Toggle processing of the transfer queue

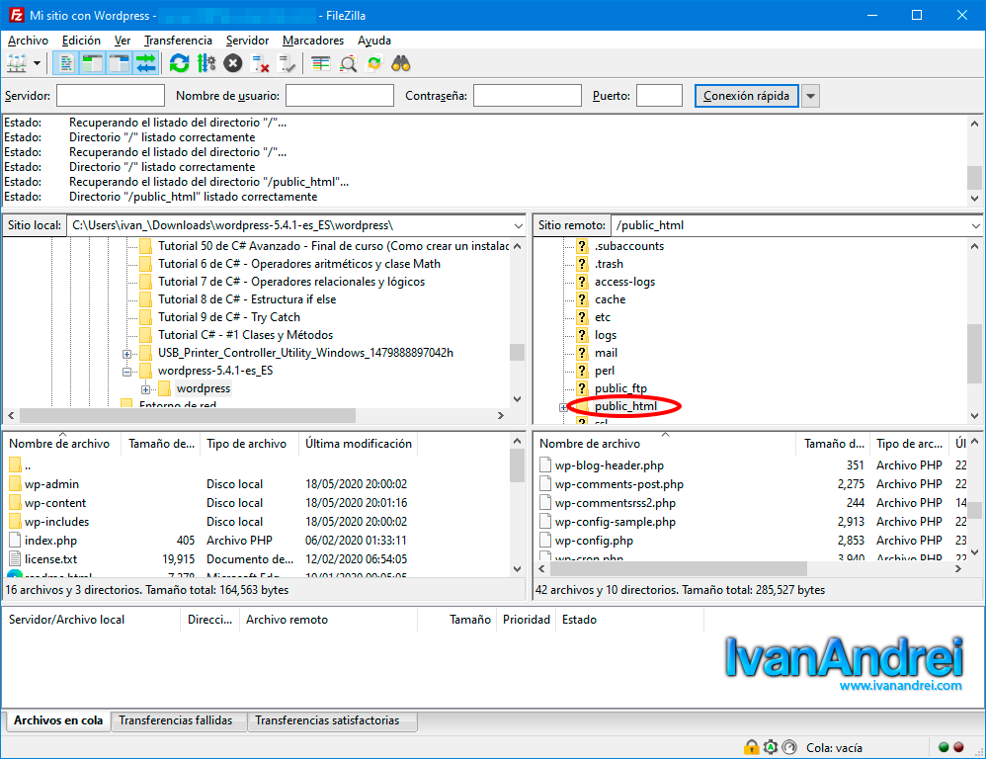[x=206, y=63]
